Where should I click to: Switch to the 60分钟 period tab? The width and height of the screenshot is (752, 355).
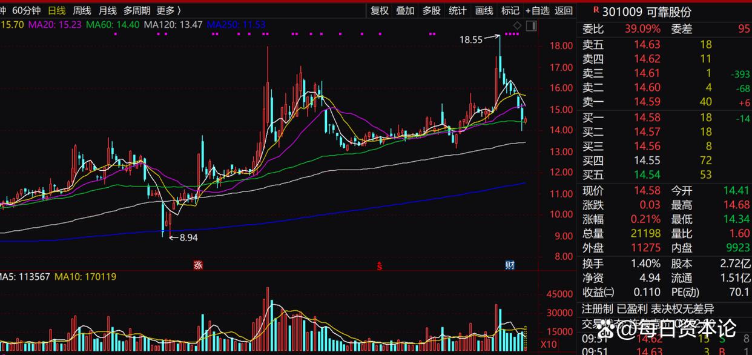point(27,10)
